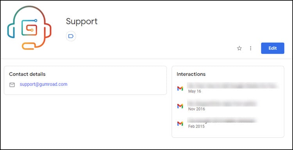This screenshot has width=293, height=150.
Task: Click the Support contact name heading
Action: pos(82,22)
